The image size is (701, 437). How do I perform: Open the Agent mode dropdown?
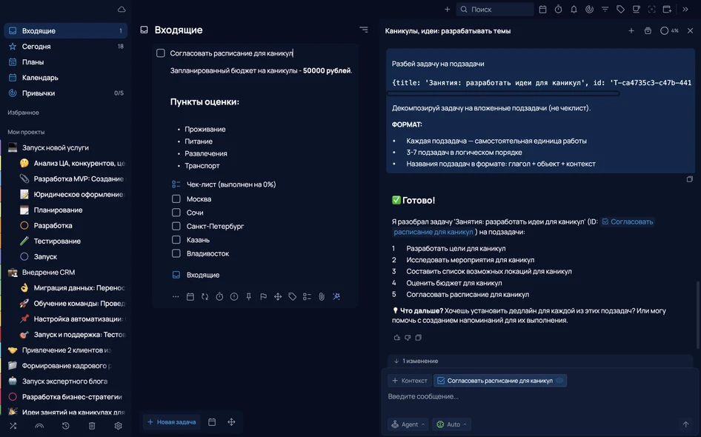click(408, 424)
